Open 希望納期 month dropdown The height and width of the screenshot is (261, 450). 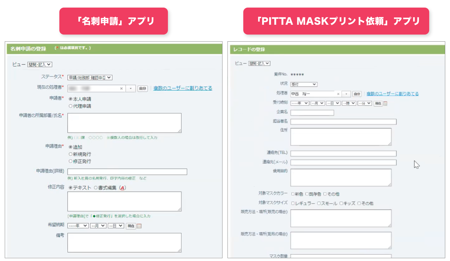point(98,226)
